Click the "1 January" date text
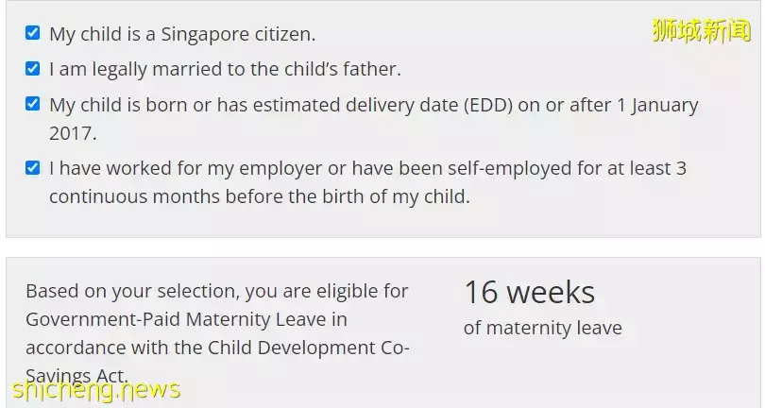This screenshot has width=765, height=408. [x=657, y=105]
